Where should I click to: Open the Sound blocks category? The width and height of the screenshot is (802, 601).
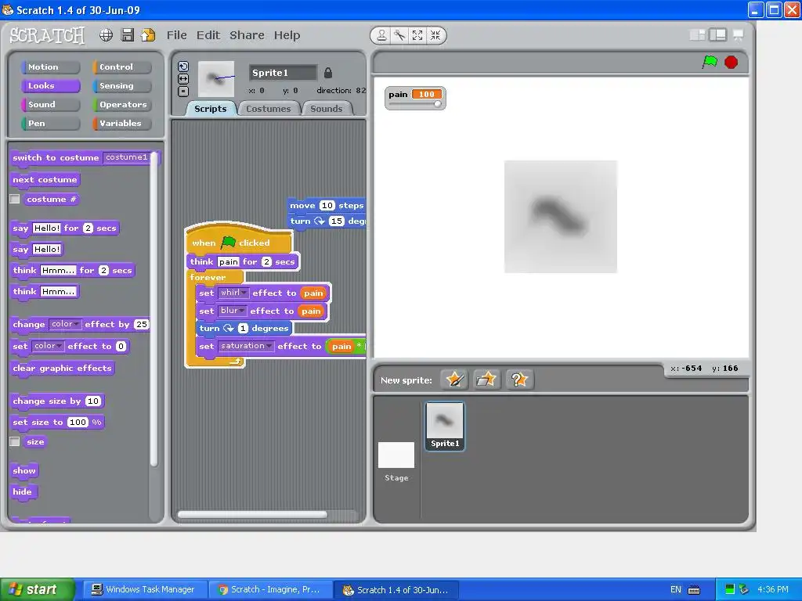(x=50, y=104)
